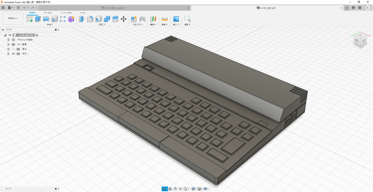Open the デザイン workspace button

point(13,18)
